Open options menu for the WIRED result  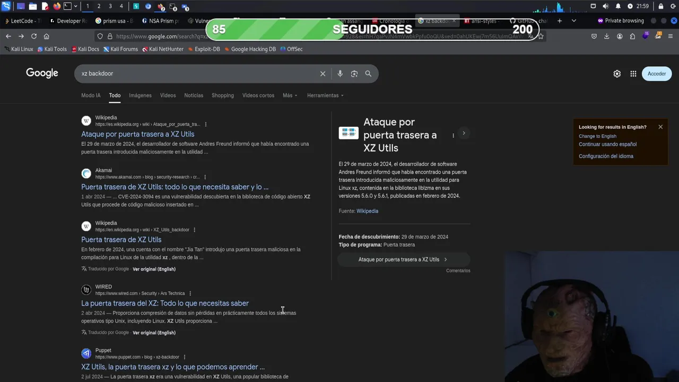190,293
